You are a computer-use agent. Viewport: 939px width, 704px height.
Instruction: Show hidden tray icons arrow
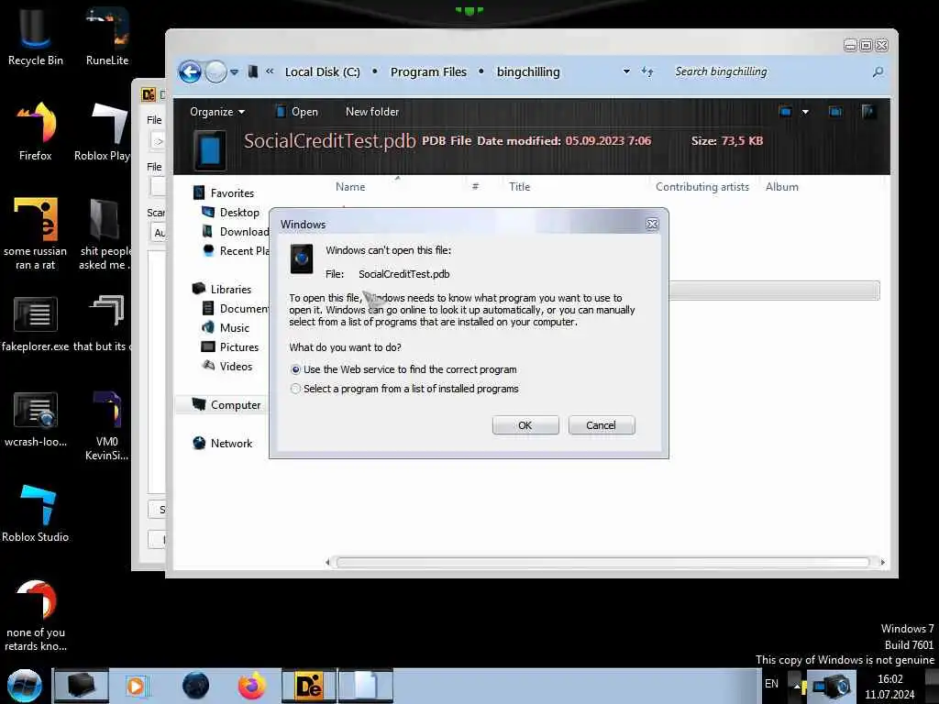(x=797, y=686)
